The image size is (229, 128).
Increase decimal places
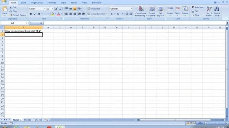pyautogui.click(x=127, y=14)
